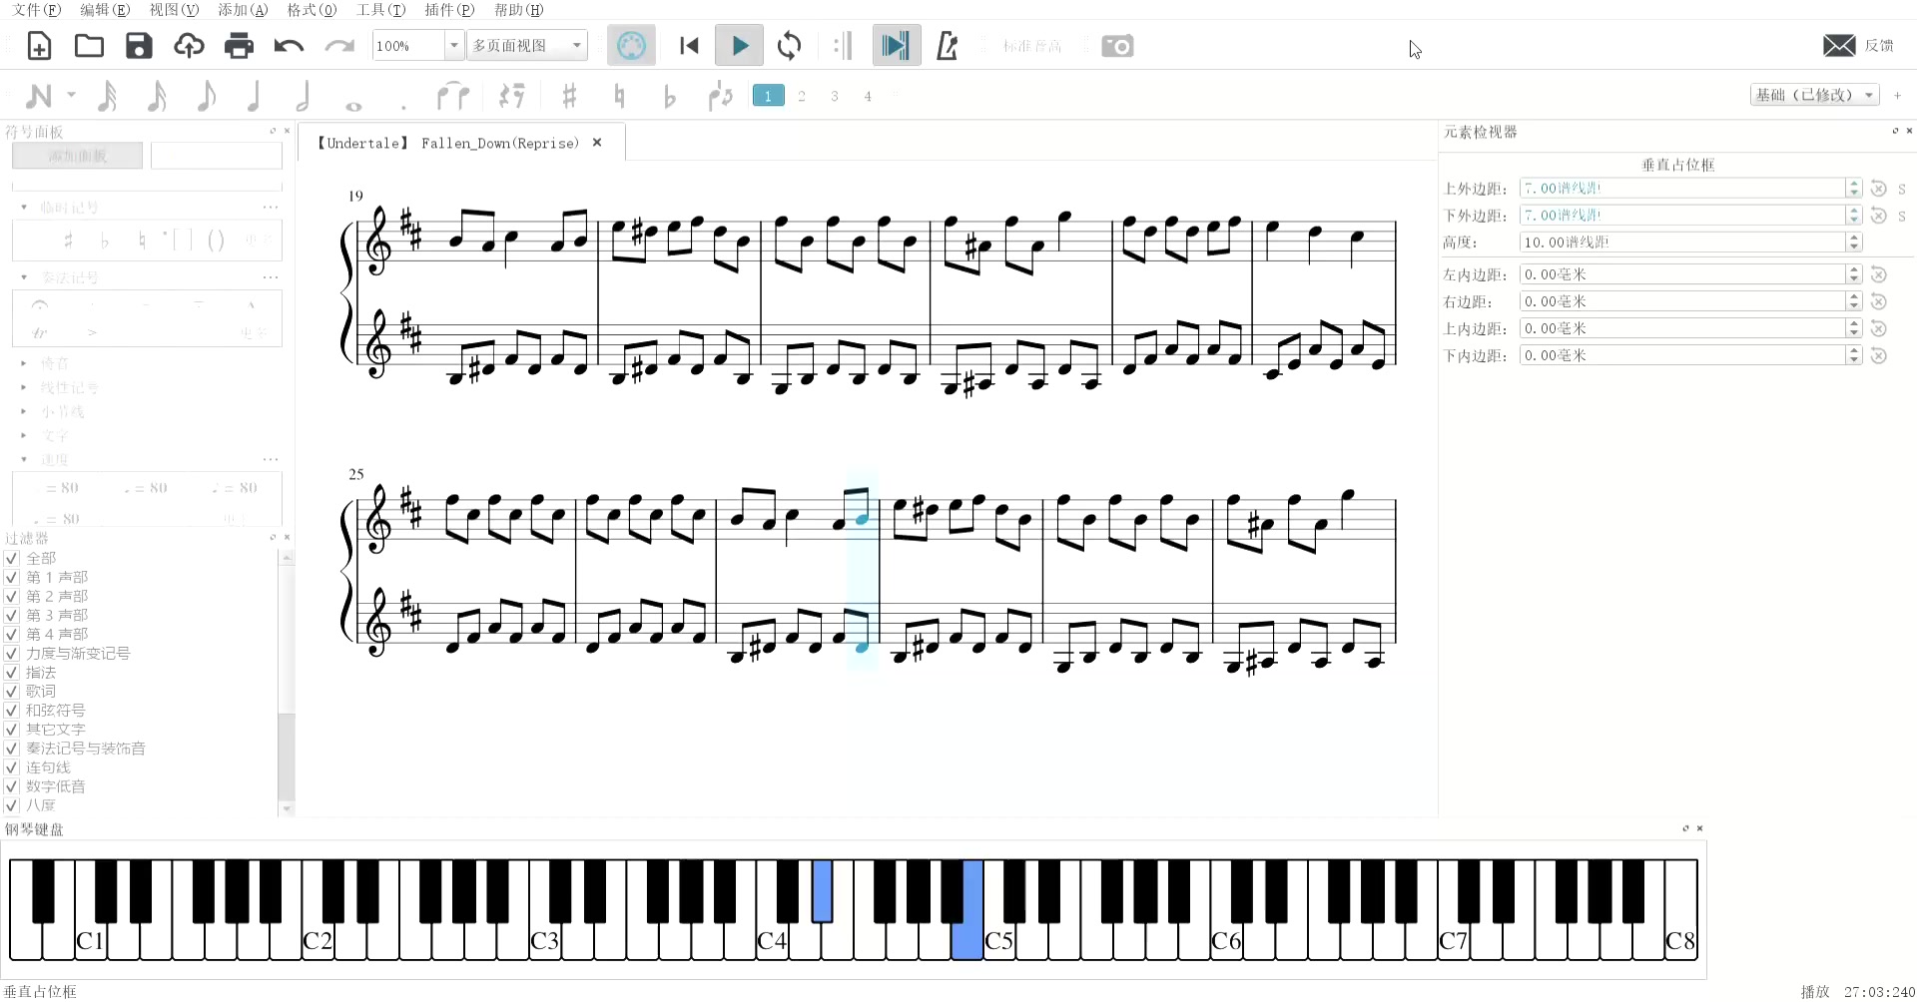Screen dimensions: 1917x1002
Task: Toggle loop playback
Action: [789, 46]
